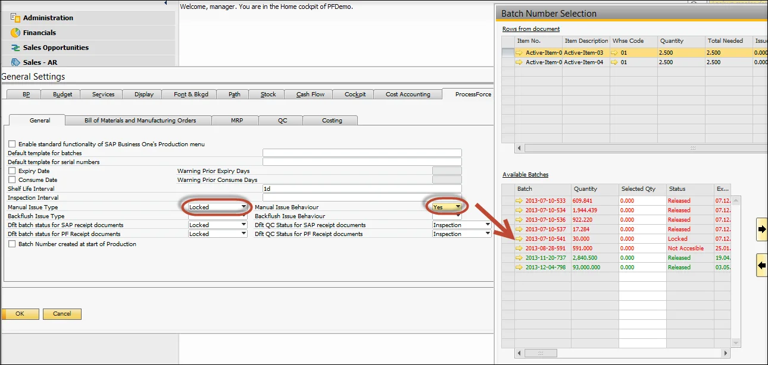This screenshot has width=768, height=365.
Task: Click the Administration module icon
Action: pos(15,18)
